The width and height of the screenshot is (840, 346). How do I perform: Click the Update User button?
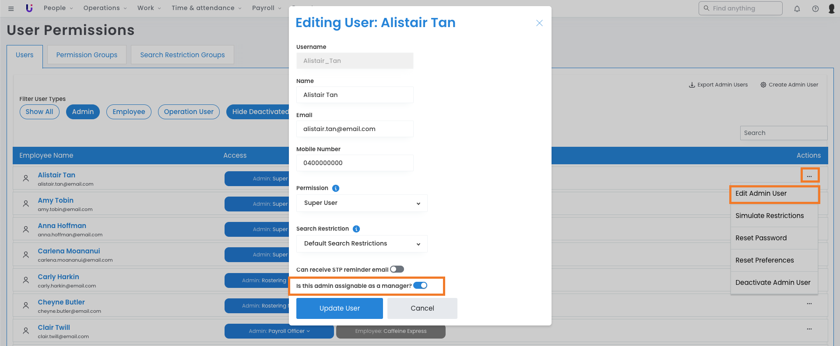[x=339, y=308]
